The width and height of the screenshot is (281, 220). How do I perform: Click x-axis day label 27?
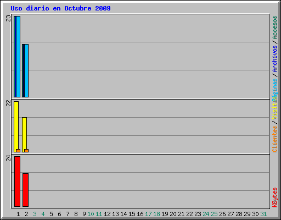231,214
